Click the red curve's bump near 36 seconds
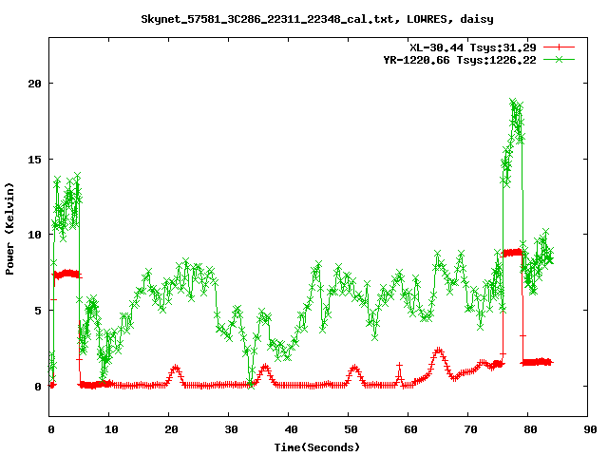 pyautogui.click(x=265, y=366)
